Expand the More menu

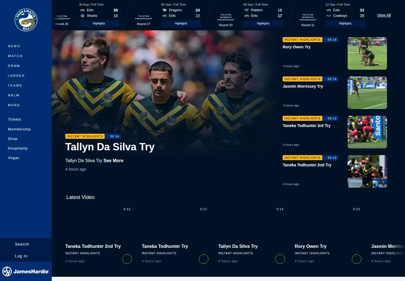(x=14, y=105)
